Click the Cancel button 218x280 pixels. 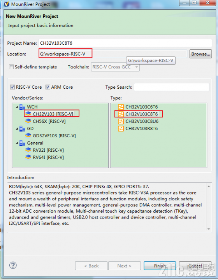coord(195,266)
